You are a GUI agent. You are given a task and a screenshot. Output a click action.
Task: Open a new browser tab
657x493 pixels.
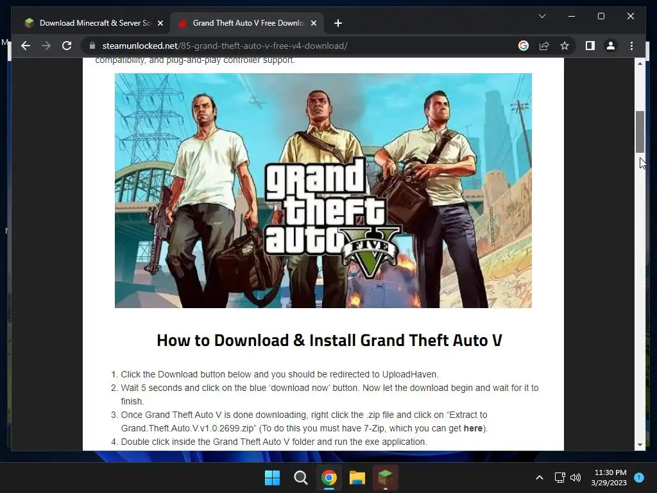338,24
